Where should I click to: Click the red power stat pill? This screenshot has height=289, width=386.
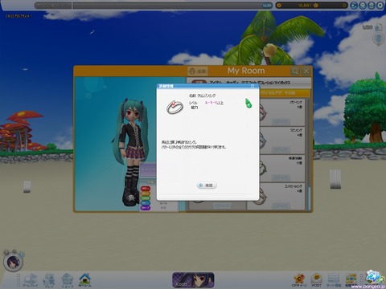tap(146, 189)
